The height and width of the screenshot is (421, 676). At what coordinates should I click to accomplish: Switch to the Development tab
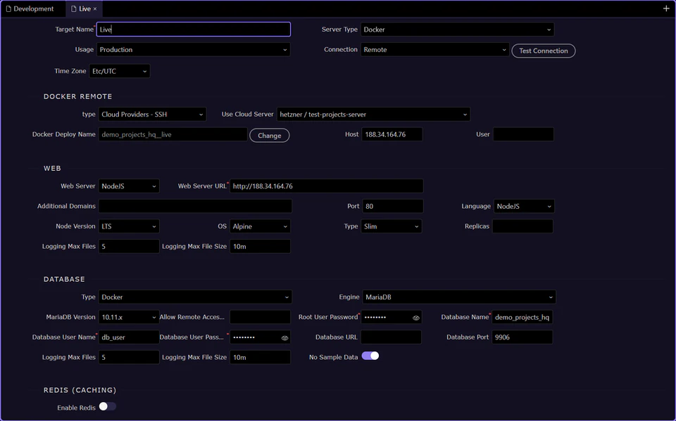[x=32, y=9]
